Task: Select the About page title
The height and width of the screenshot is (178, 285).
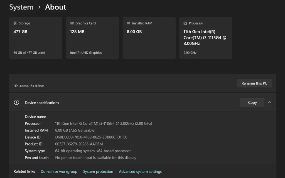Action: tap(56, 7)
